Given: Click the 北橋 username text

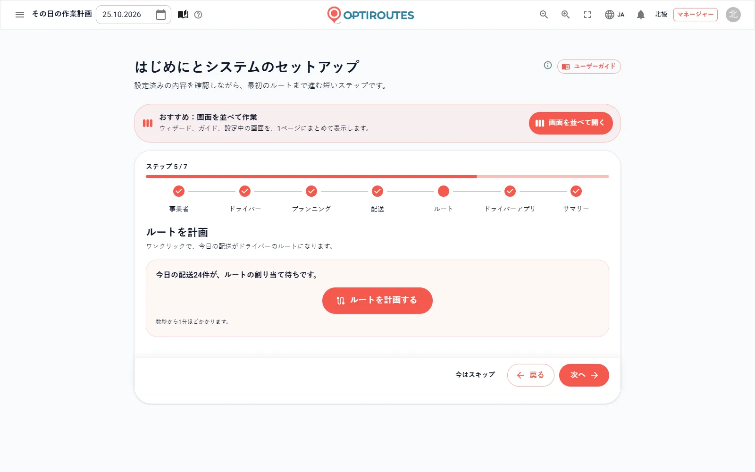Looking at the screenshot, I should [661, 15].
